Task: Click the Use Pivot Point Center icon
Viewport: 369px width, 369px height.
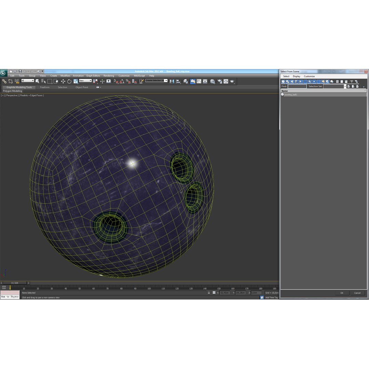Action: click(x=95, y=81)
